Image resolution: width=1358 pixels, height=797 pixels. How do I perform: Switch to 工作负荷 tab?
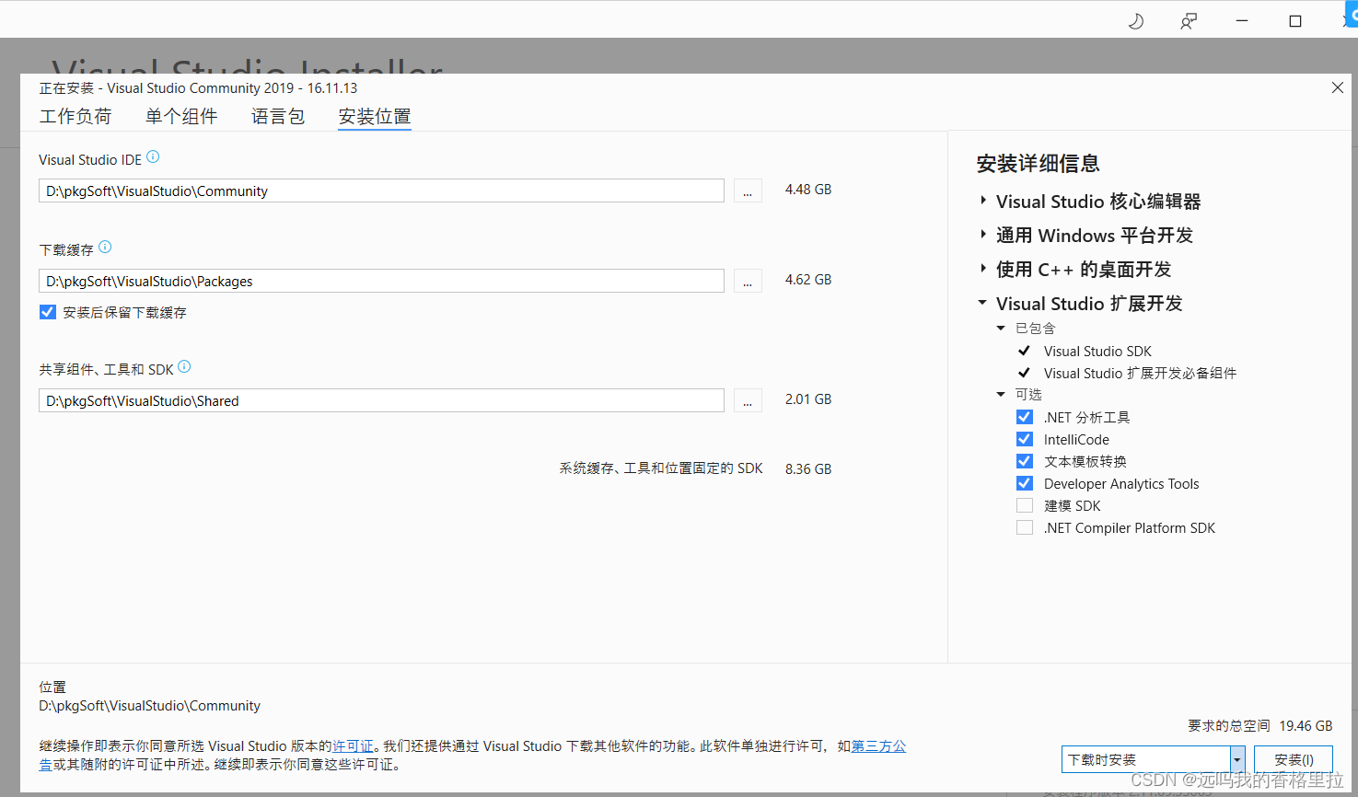pyautogui.click(x=75, y=116)
